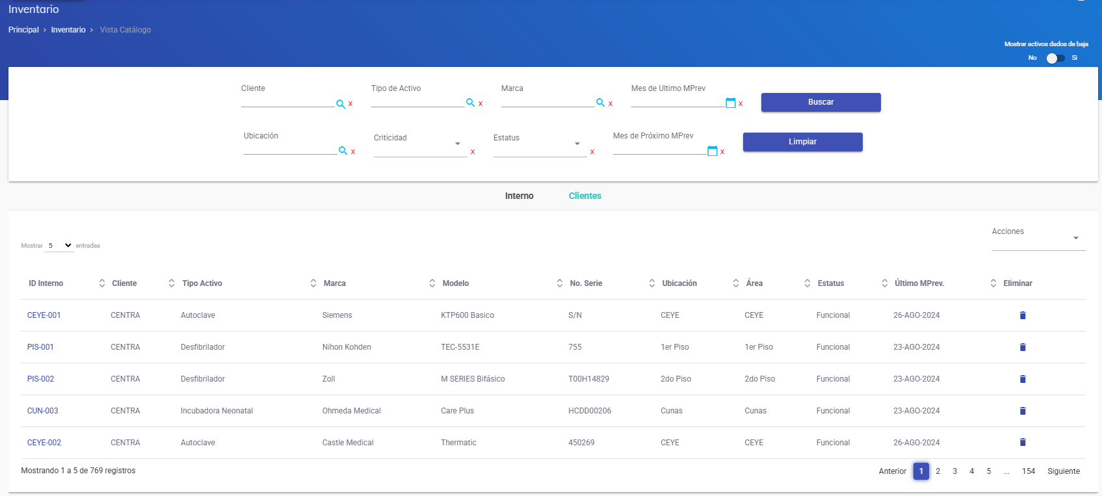Image resolution: width=1102 pixels, height=496 pixels.
Task: Open the Acciones dropdown menu
Action: [1038, 238]
